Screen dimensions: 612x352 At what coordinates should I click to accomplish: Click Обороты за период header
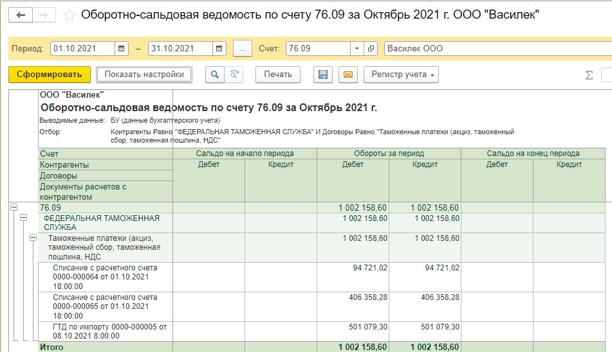(x=389, y=154)
